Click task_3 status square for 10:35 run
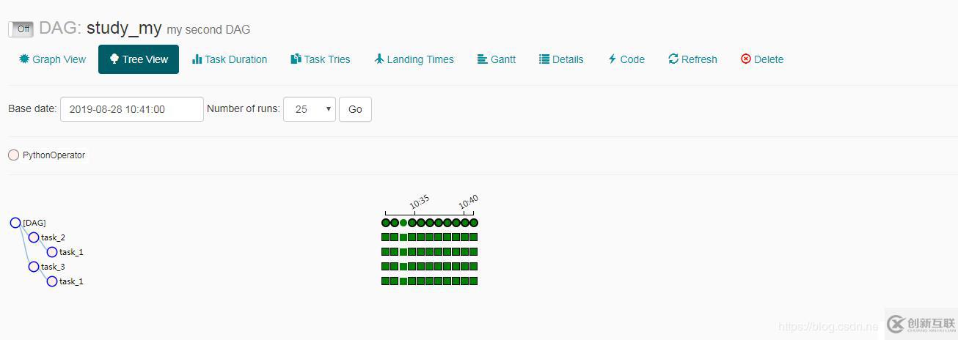The height and width of the screenshot is (340, 958). [x=412, y=267]
